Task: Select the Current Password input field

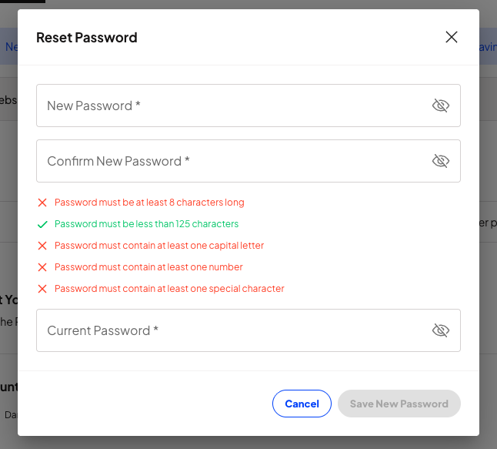Action: point(231,330)
